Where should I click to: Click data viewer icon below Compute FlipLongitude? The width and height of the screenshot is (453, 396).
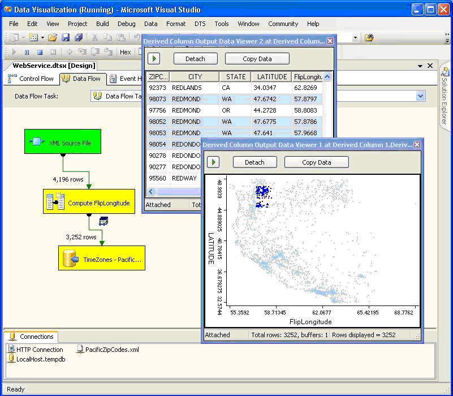point(103,221)
